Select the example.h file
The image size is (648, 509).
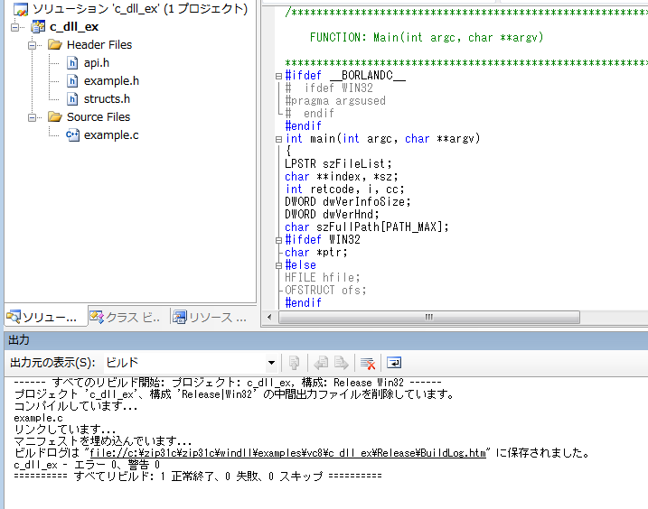pos(111,81)
